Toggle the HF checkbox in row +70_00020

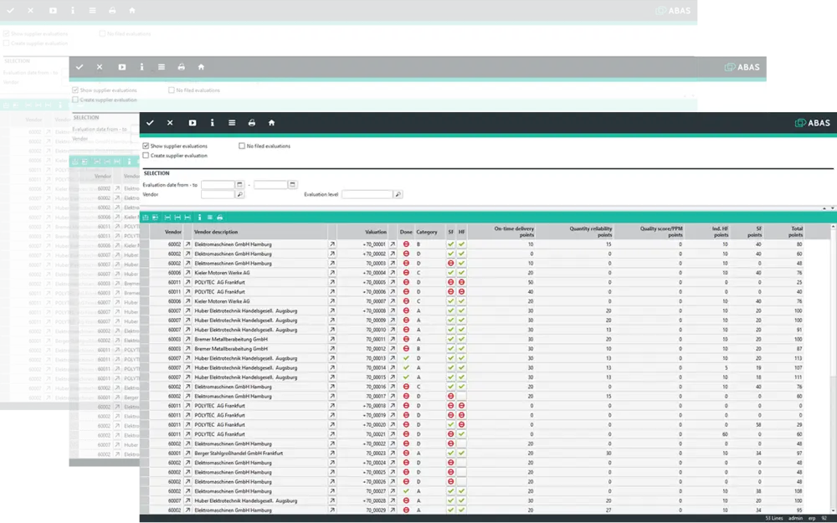461,425
